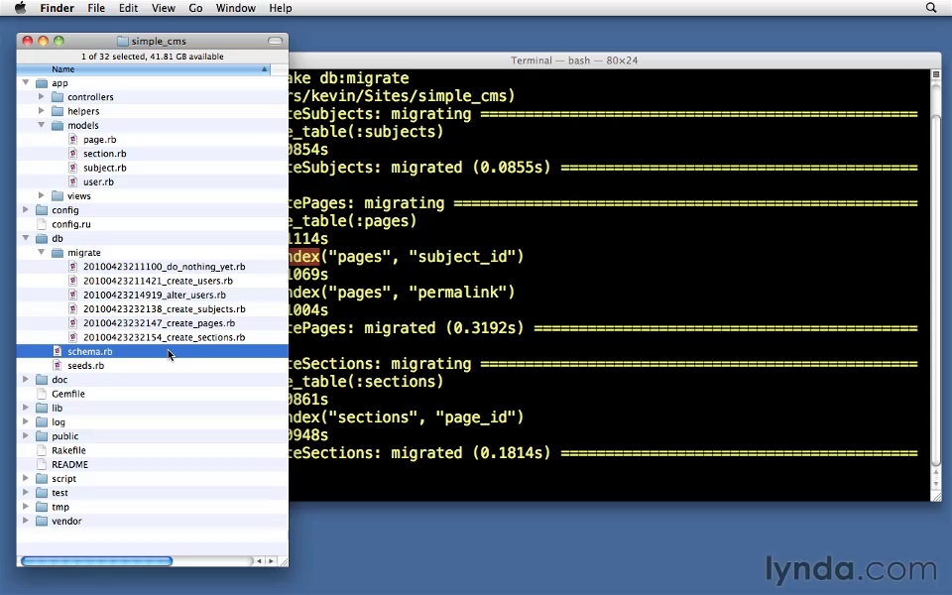Select the page.rb file icon
This screenshot has height=595, width=952.
tap(72, 140)
